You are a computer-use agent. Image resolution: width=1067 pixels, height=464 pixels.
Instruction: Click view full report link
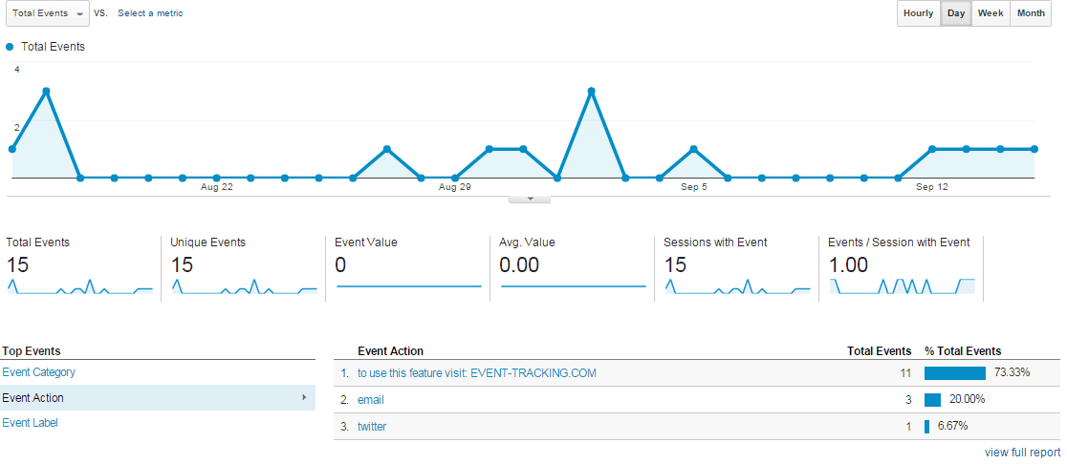1022,453
